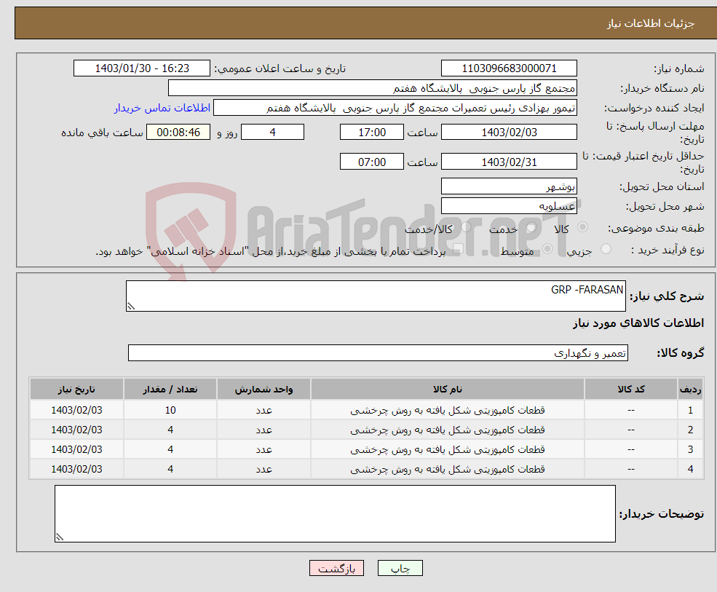Click the اطلاعات کالاهای مورد نیاز heading
The width and height of the screenshot is (717, 592).
coord(638,323)
